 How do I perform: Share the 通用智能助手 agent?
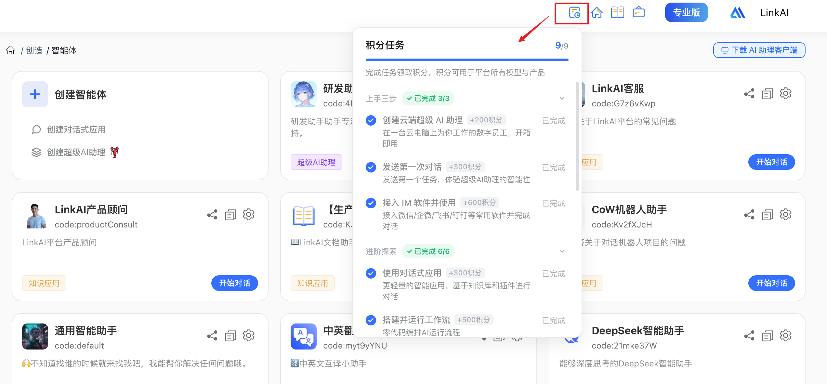[212, 336]
